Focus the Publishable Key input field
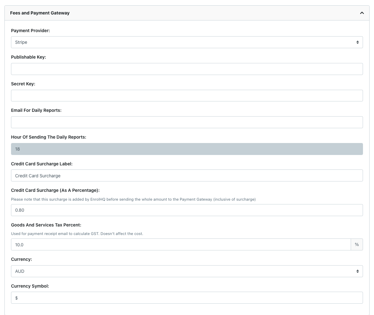This screenshot has width=374, height=315. pos(187,69)
